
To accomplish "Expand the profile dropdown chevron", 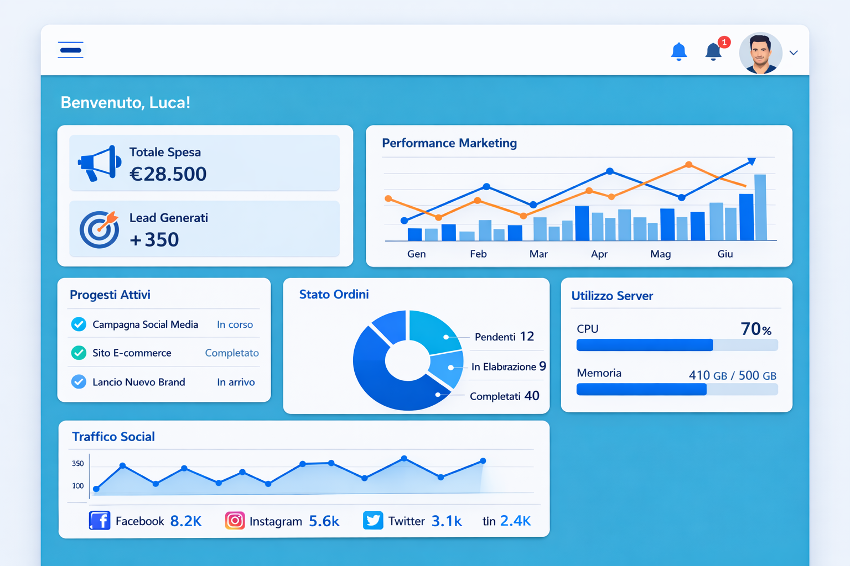I will point(794,53).
